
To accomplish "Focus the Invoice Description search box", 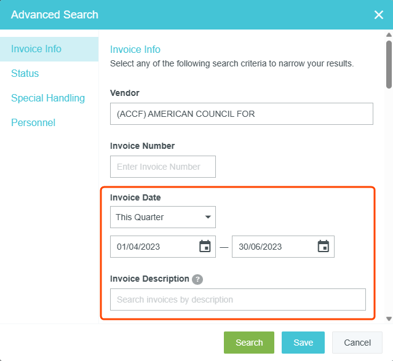I will click(x=238, y=300).
